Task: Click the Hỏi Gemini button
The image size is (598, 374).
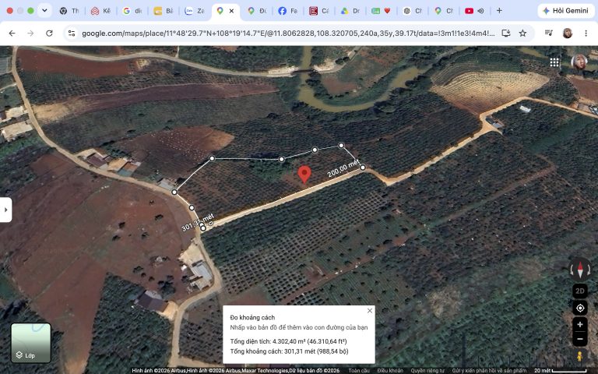Action: click(x=565, y=11)
